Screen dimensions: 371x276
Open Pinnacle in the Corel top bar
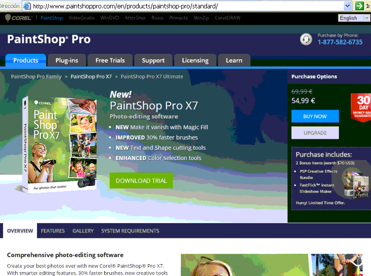click(178, 18)
